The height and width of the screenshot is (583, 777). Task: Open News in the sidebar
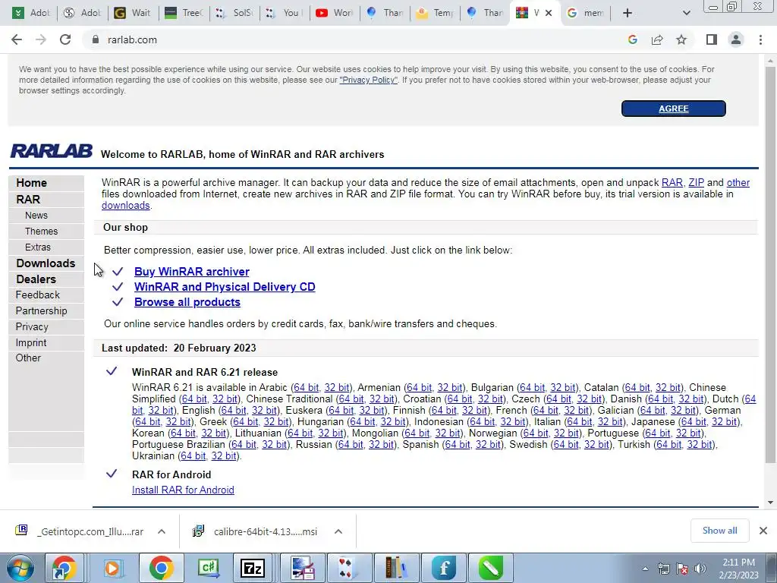click(36, 215)
